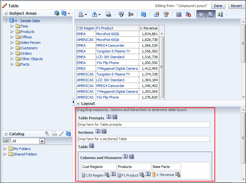This screenshot has width=246, height=183.
Task: Open the Sections properties XYZ icon
Action: pyautogui.click(x=104, y=131)
